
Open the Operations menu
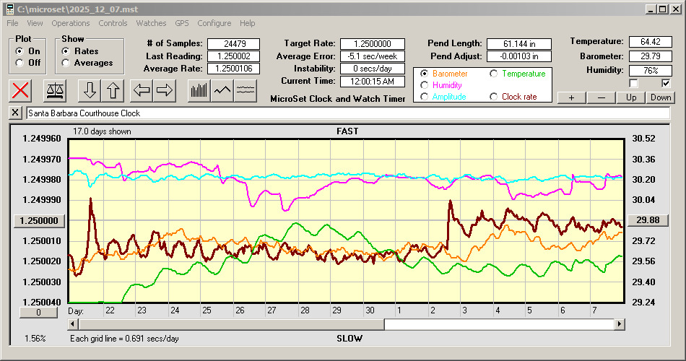(x=71, y=23)
